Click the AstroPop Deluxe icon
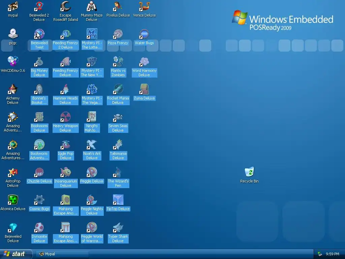Image resolution: width=345 pixels, height=259 pixels. tap(13, 172)
